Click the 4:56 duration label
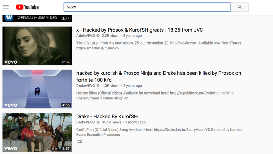 66,105
